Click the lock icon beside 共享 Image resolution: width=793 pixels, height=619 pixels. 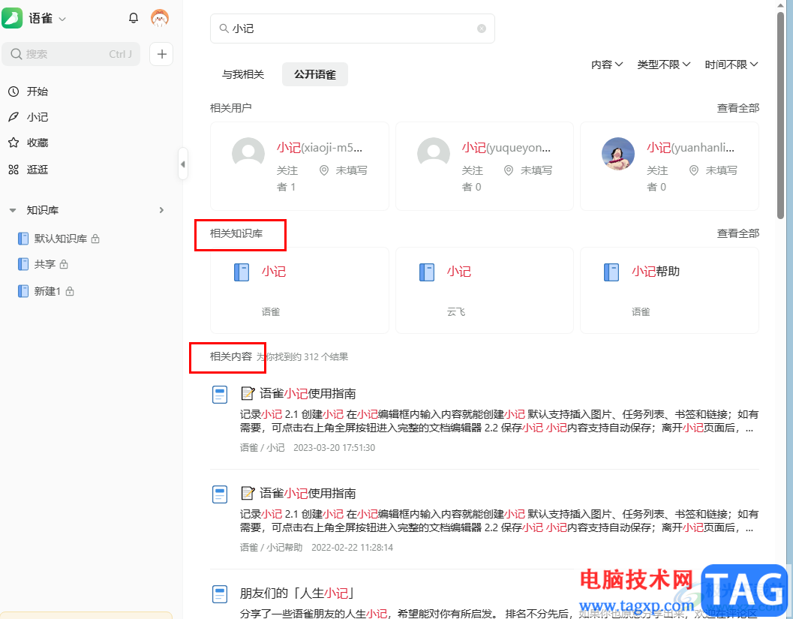pos(64,264)
